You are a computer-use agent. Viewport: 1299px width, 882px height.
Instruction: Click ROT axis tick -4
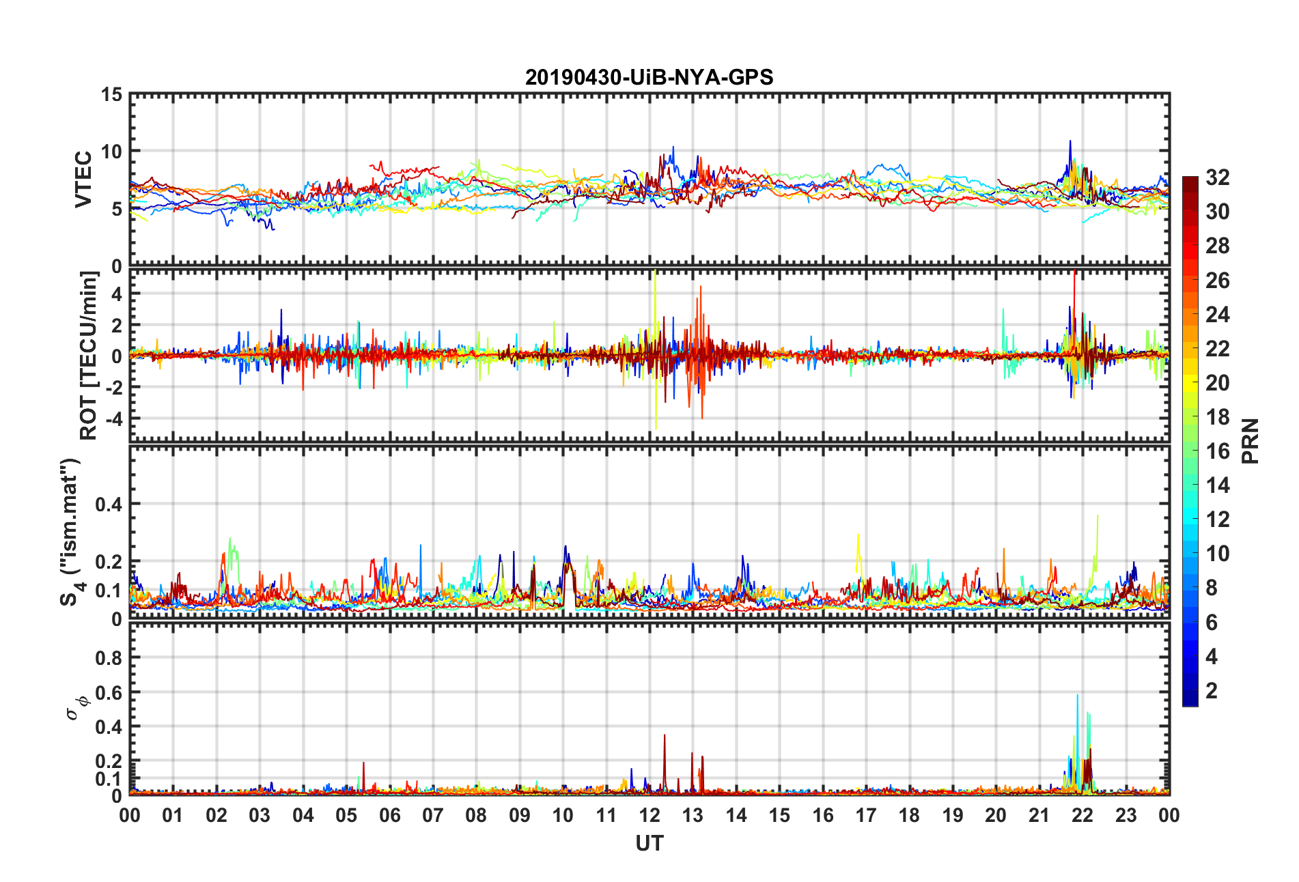pyautogui.click(x=113, y=418)
